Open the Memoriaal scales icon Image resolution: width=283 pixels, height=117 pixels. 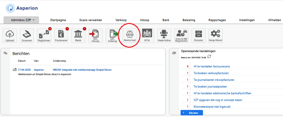pyautogui.click(x=130, y=36)
